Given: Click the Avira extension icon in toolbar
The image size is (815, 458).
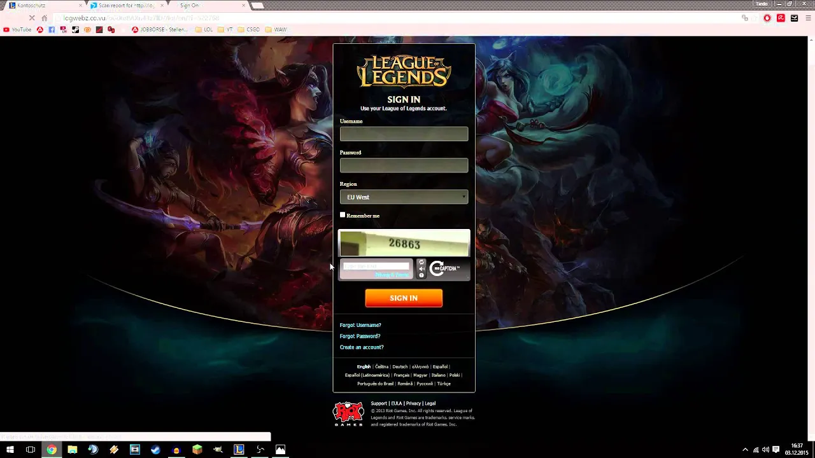Looking at the screenshot, I should coord(781,18).
